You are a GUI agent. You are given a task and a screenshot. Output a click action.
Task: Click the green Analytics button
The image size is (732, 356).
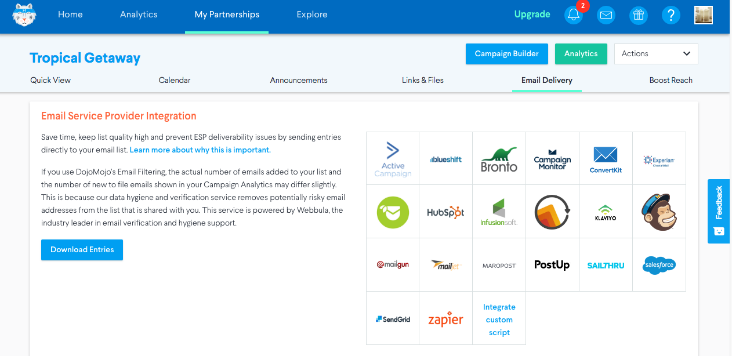[581, 53]
